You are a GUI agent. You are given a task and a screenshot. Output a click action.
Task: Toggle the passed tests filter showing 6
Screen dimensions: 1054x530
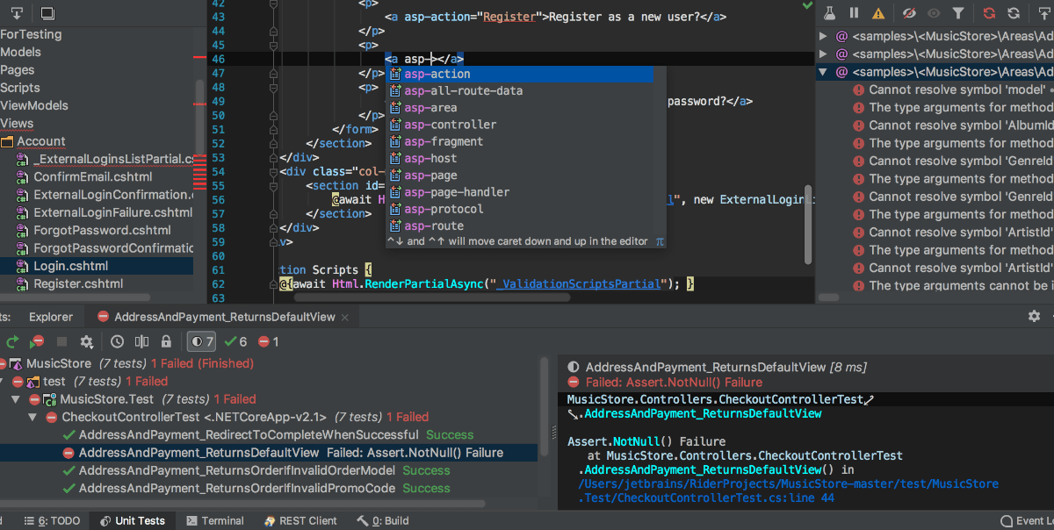point(236,342)
